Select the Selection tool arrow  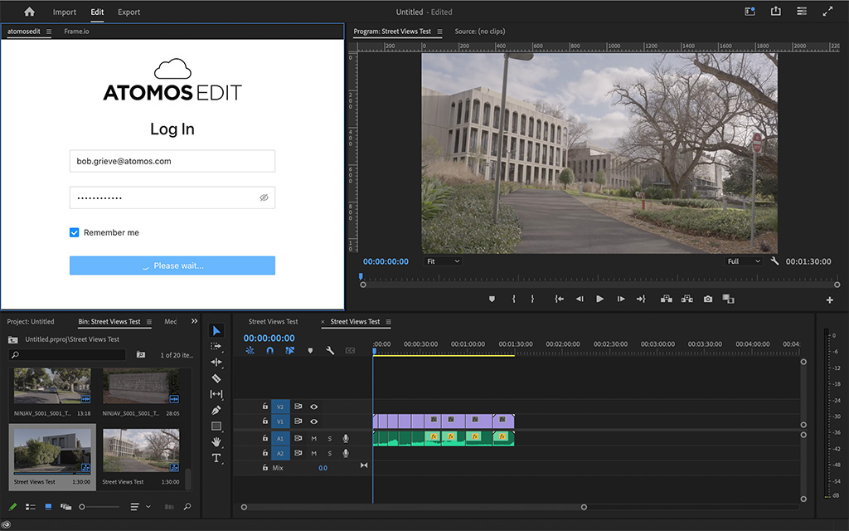[216, 330]
